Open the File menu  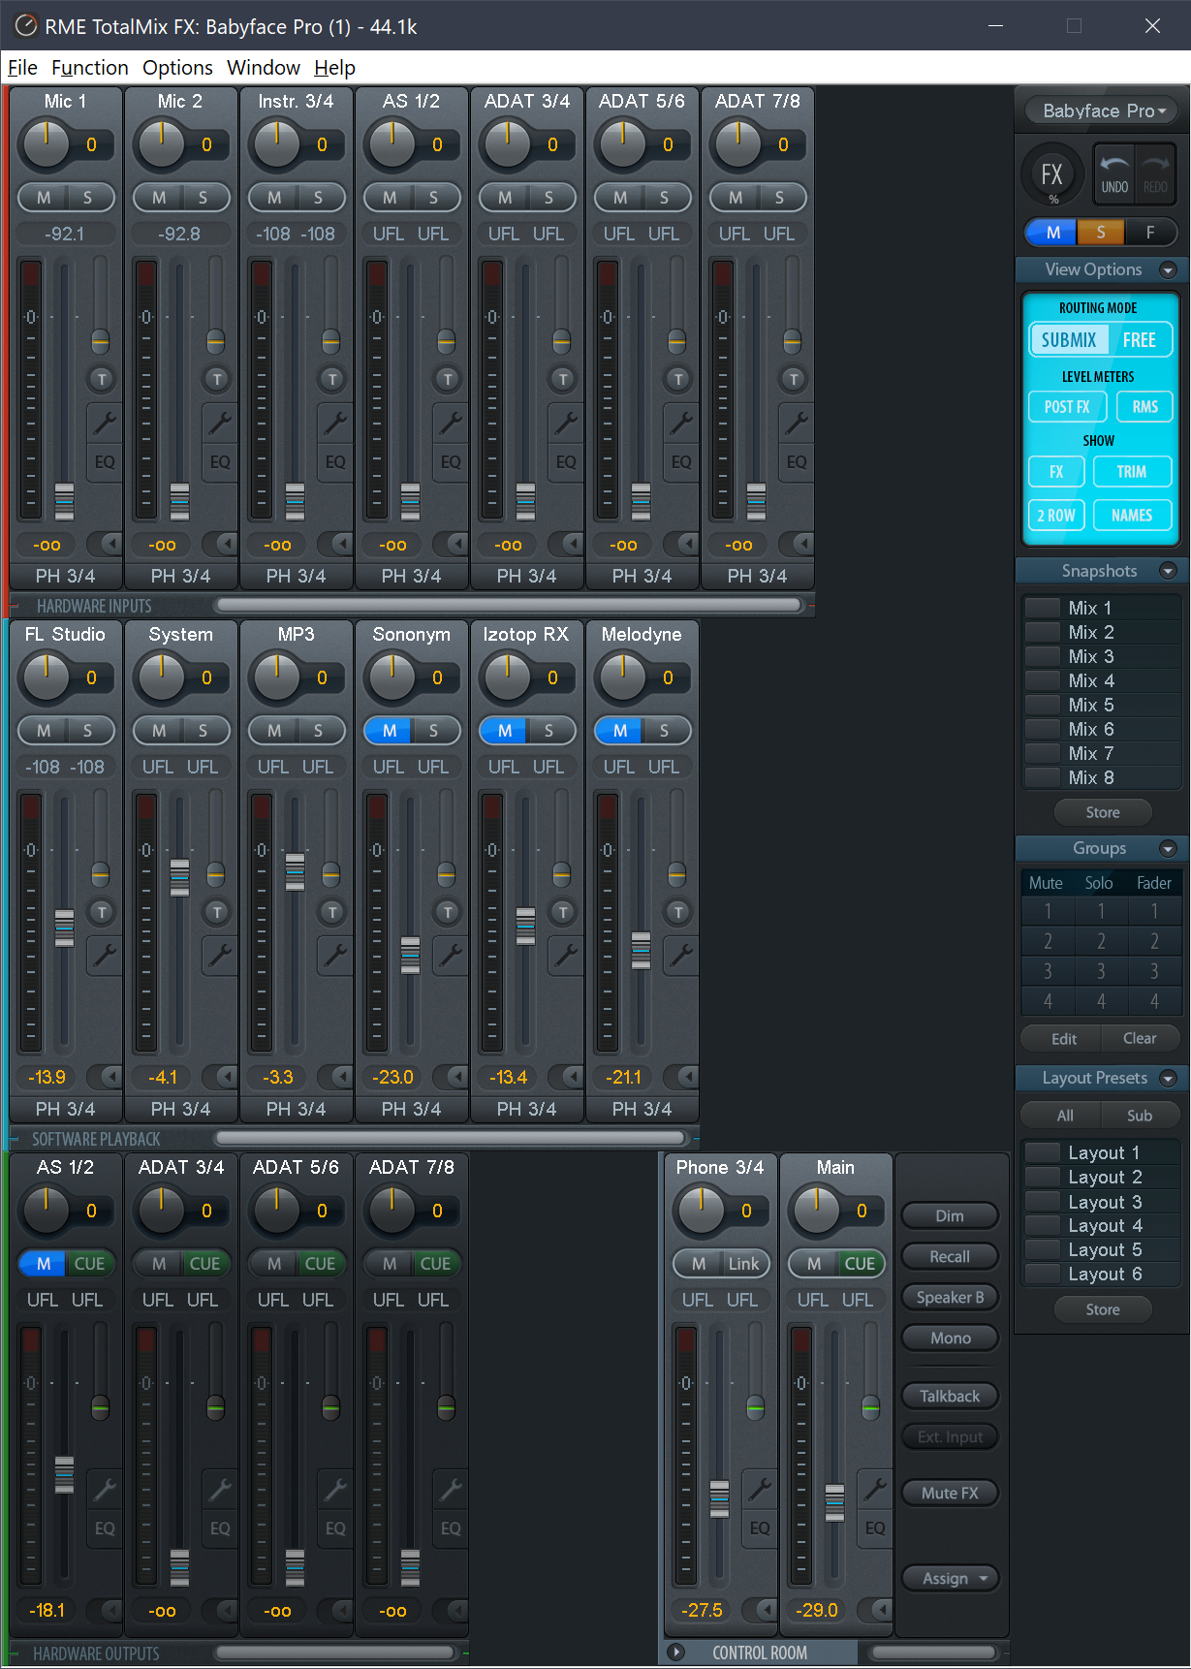click(x=22, y=68)
